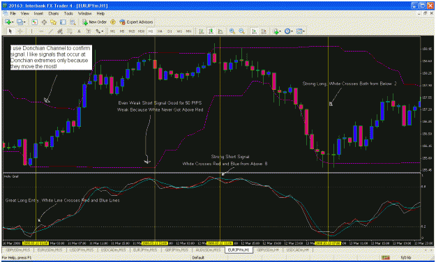
Task: Select the Fibonacci retracement tool
Action: (70, 31)
